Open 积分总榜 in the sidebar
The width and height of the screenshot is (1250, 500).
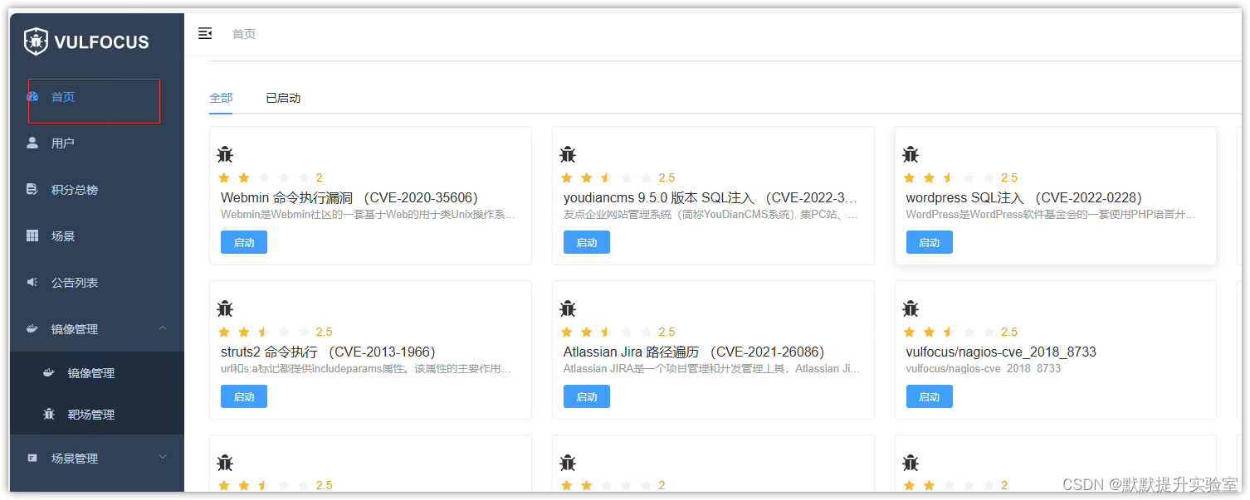[97, 190]
